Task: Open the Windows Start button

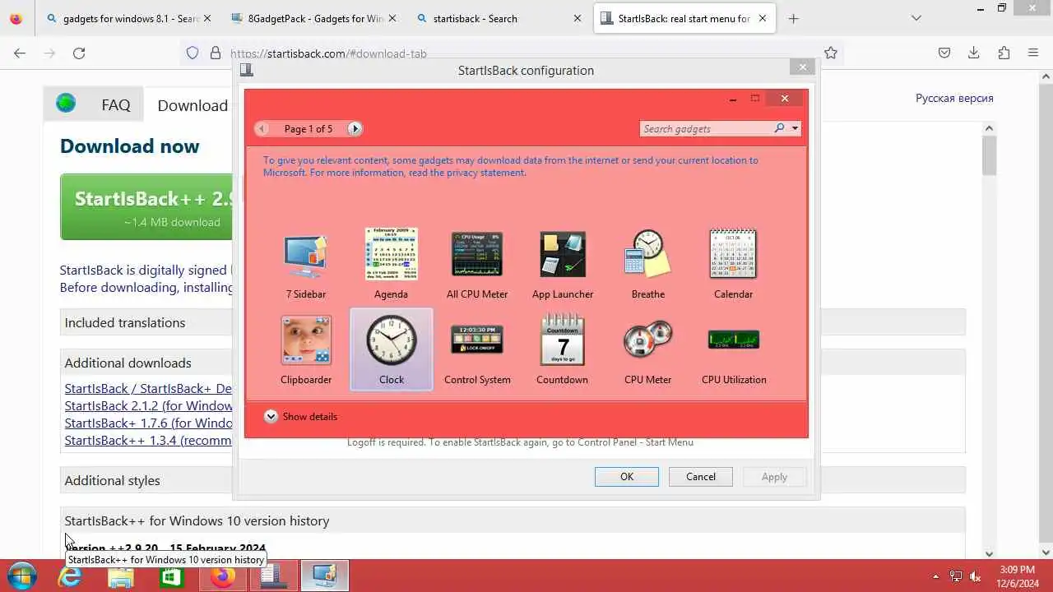Action: click(21, 576)
